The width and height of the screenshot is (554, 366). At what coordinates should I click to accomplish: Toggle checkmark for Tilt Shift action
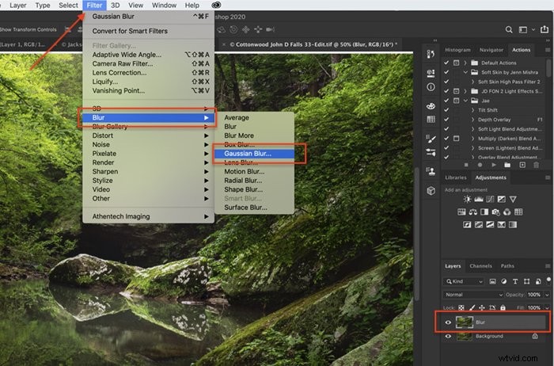coord(446,110)
